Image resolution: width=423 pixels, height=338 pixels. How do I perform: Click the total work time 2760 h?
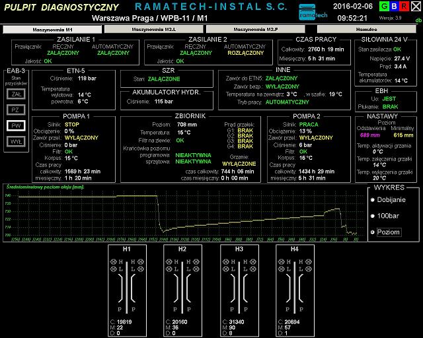click(326, 50)
